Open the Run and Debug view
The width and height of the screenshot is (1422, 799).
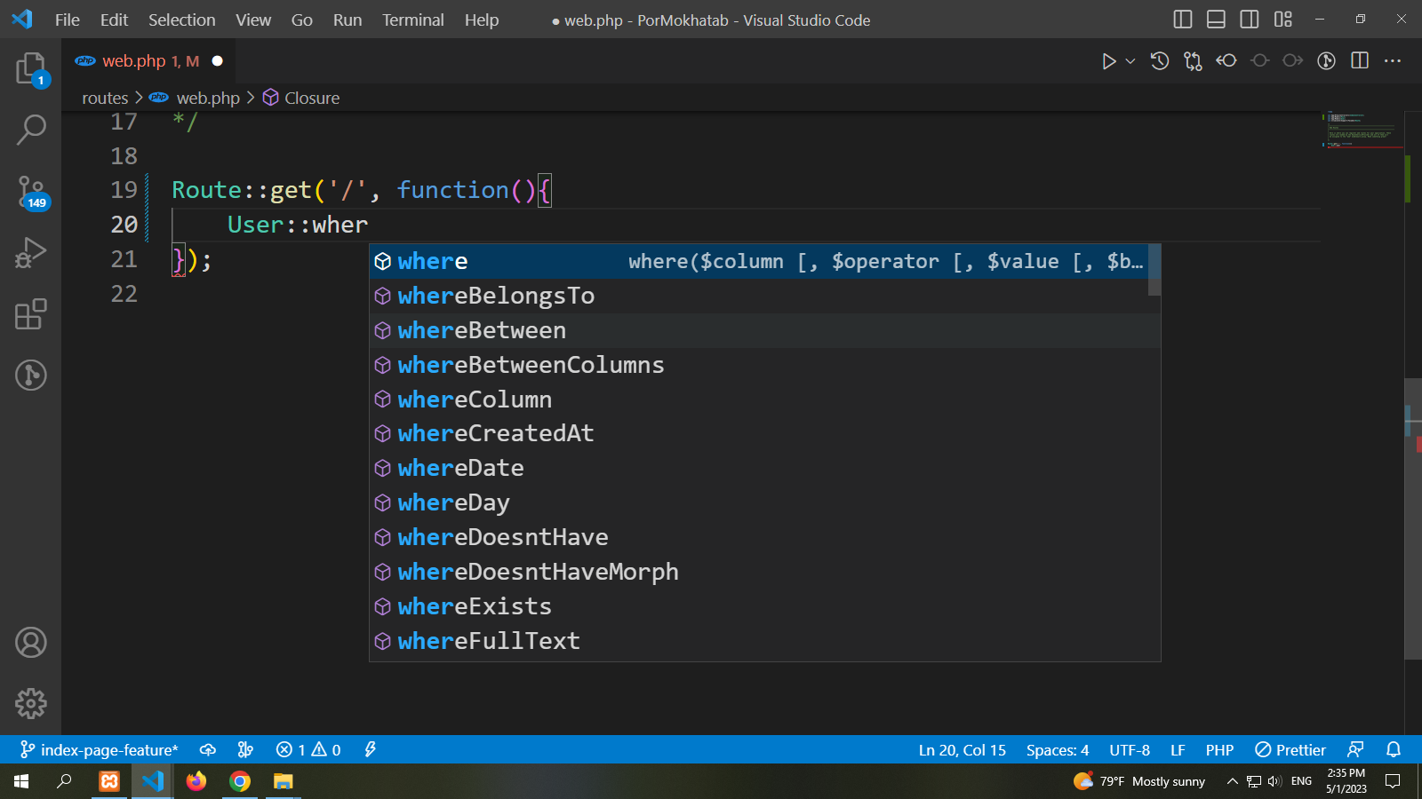pos(31,253)
